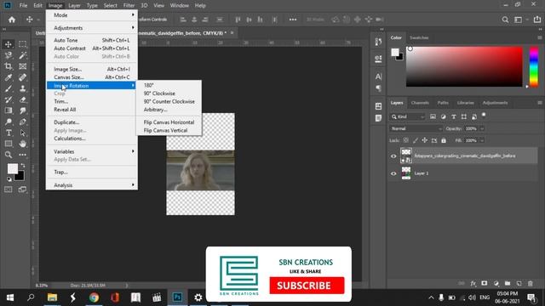Add layer style via fx icon
Viewport: 545px width, 306px height.
coord(473,283)
